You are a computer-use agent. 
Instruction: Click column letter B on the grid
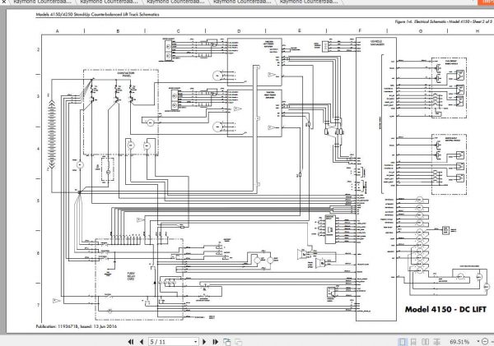click(x=118, y=31)
